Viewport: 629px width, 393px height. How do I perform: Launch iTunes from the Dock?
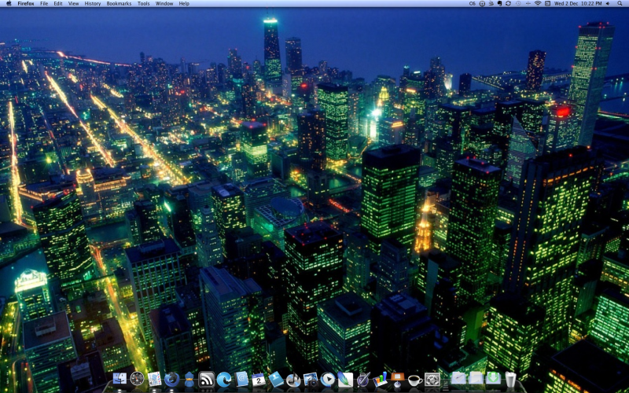pyautogui.click(x=293, y=379)
